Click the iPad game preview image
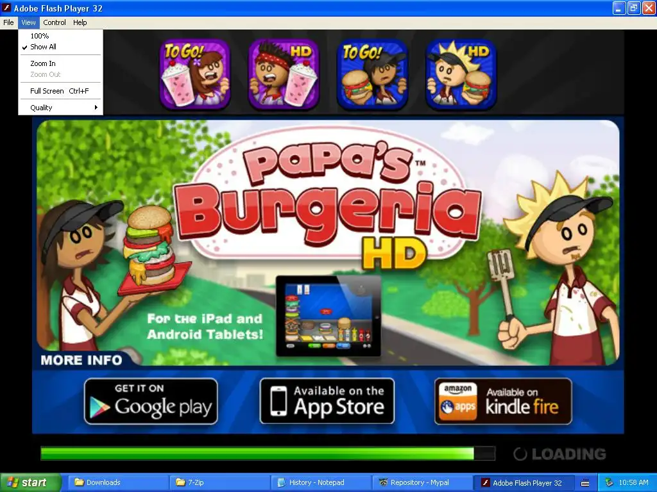This screenshot has width=657, height=492. [x=328, y=316]
